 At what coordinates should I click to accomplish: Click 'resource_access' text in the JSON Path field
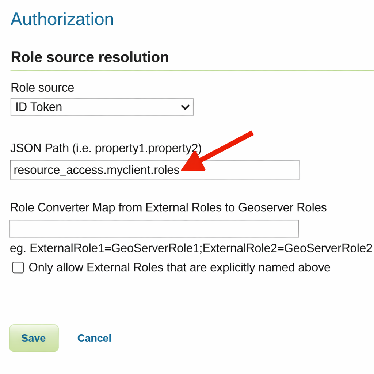58,170
